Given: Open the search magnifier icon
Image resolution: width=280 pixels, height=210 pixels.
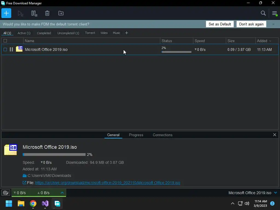Looking at the screenshot, I should [263, 13].
